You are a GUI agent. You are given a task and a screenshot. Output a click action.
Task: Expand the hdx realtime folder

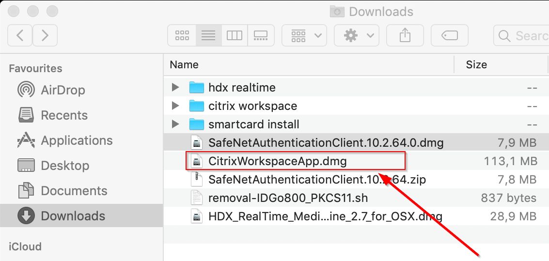(x=175, y=87)
